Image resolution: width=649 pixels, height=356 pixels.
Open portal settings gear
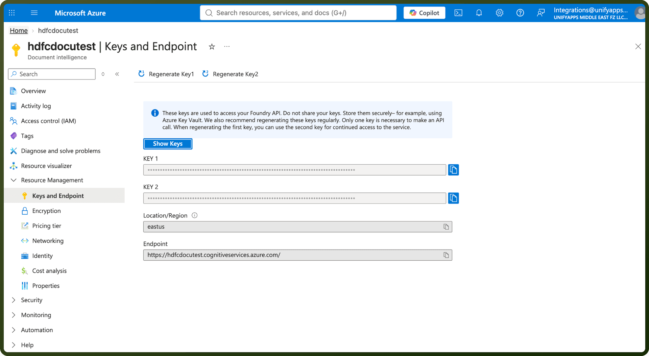[500, 13]
